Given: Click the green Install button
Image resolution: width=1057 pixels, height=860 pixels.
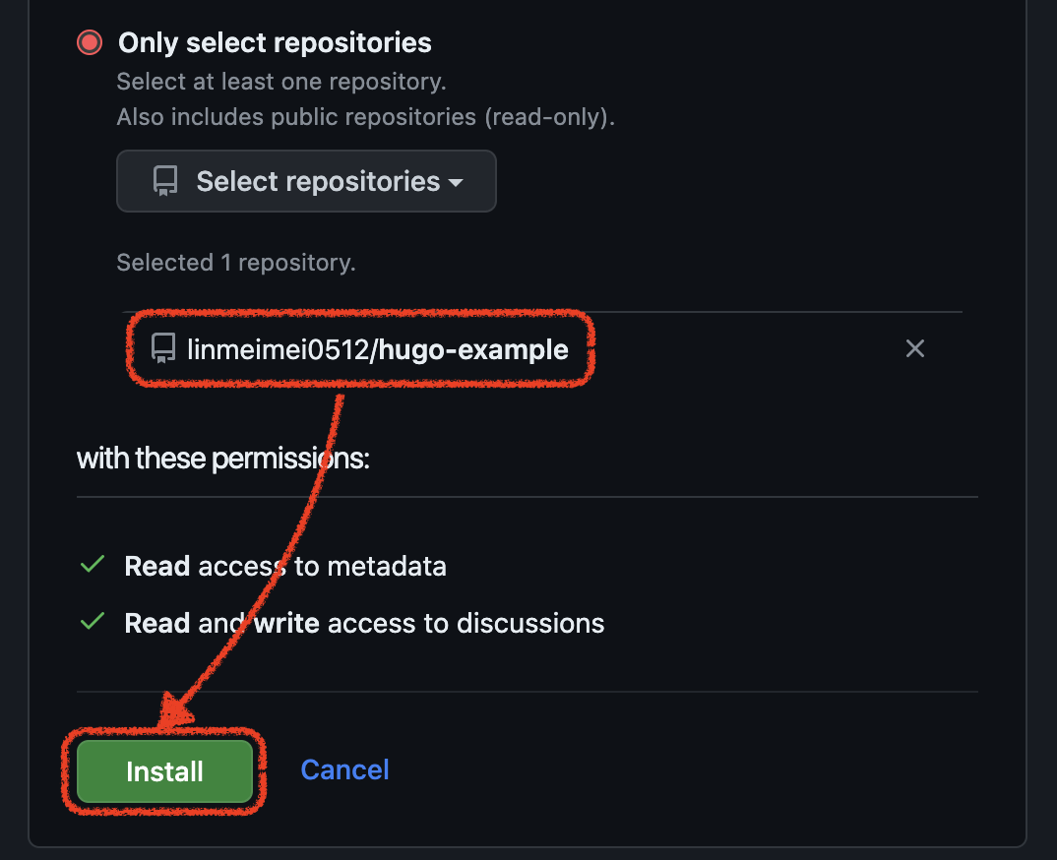Looking at the screenshot, I should pos(164,771).
